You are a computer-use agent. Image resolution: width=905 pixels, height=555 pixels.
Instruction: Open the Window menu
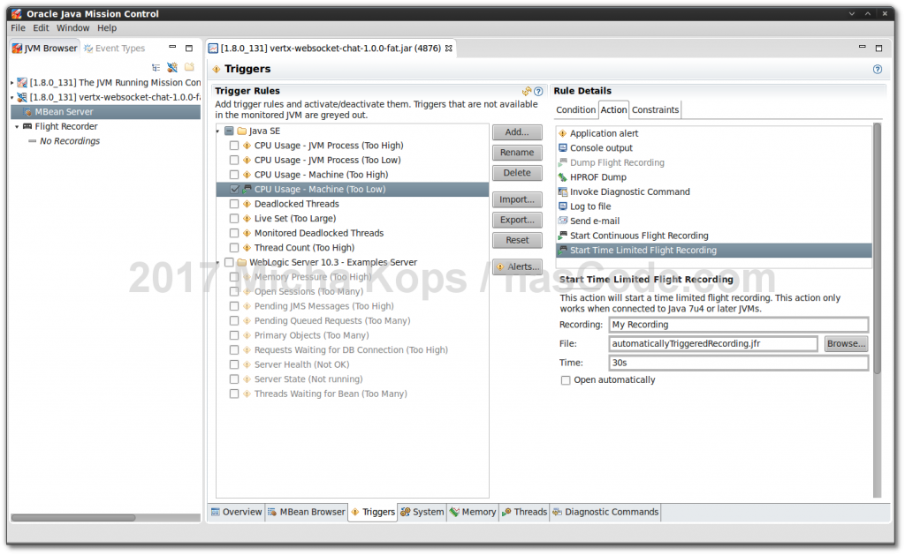coord(72,27)
